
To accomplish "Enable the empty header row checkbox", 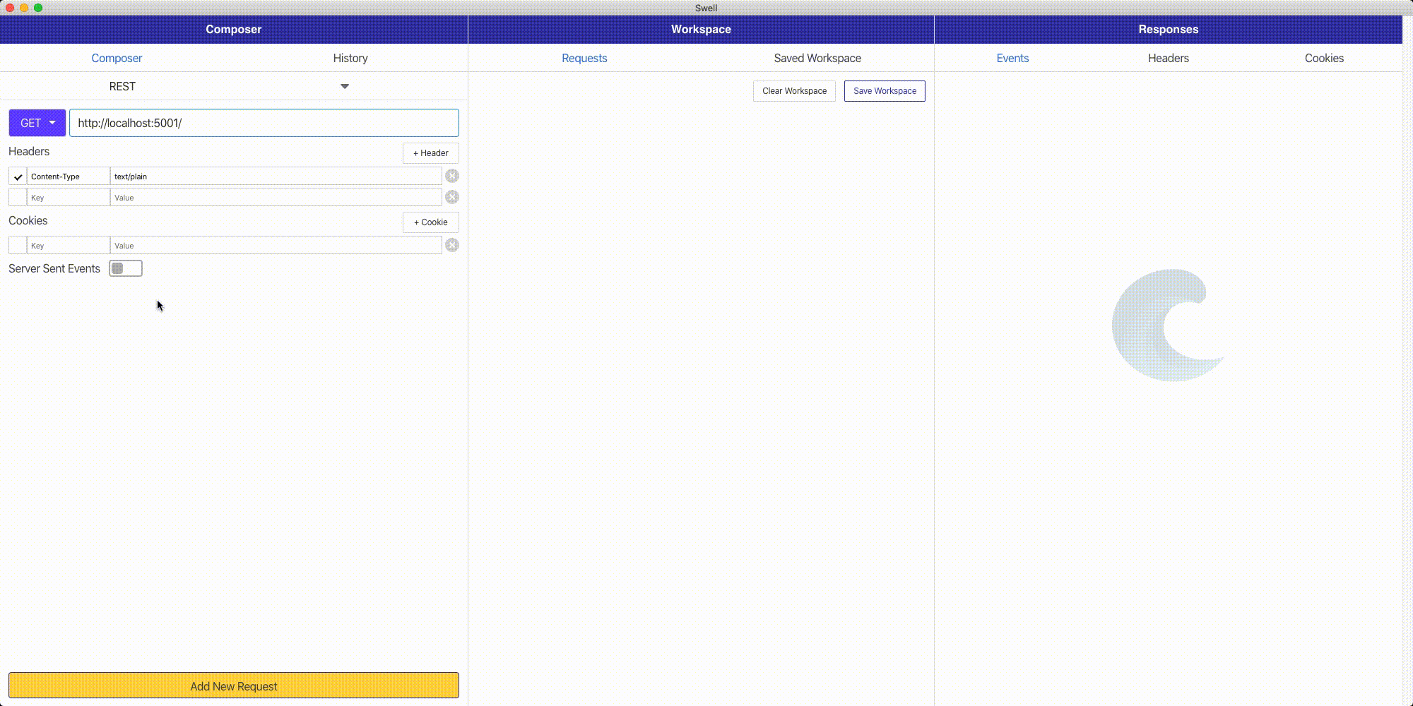I will [x=18, y=198].
